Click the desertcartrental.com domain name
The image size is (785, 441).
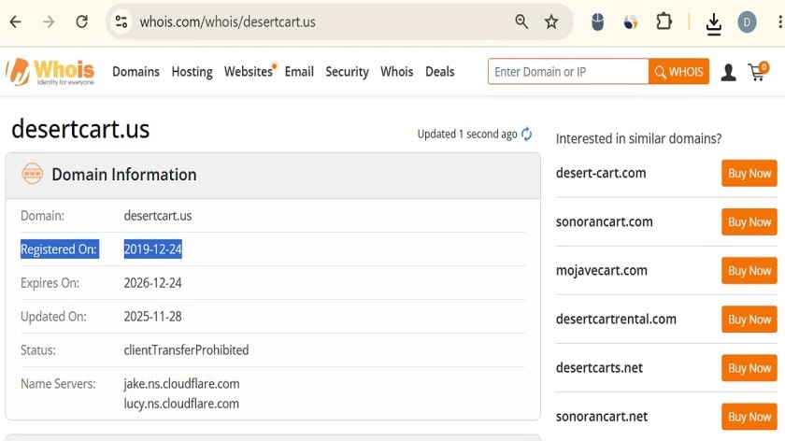point(616,320)
